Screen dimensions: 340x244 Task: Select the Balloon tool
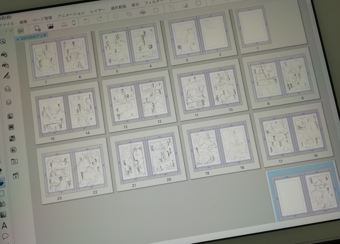5,236
